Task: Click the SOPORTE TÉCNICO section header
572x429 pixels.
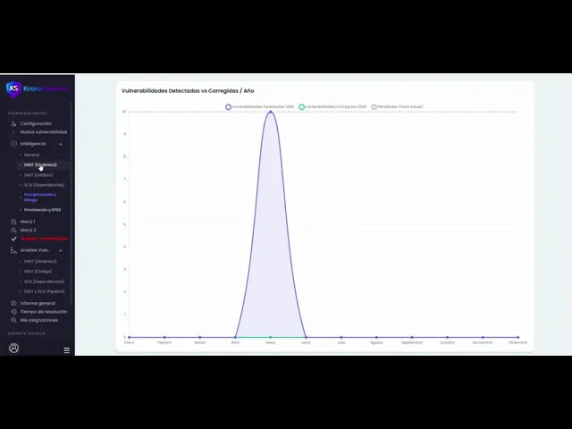Action: point(27,333)
